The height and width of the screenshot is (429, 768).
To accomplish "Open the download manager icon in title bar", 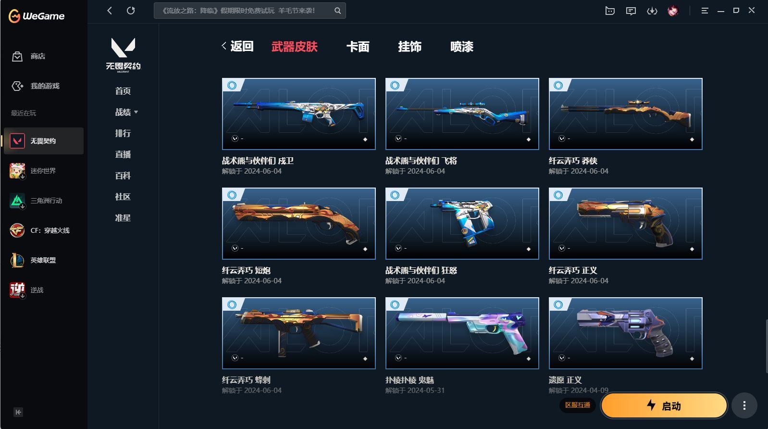I will 652,11.
